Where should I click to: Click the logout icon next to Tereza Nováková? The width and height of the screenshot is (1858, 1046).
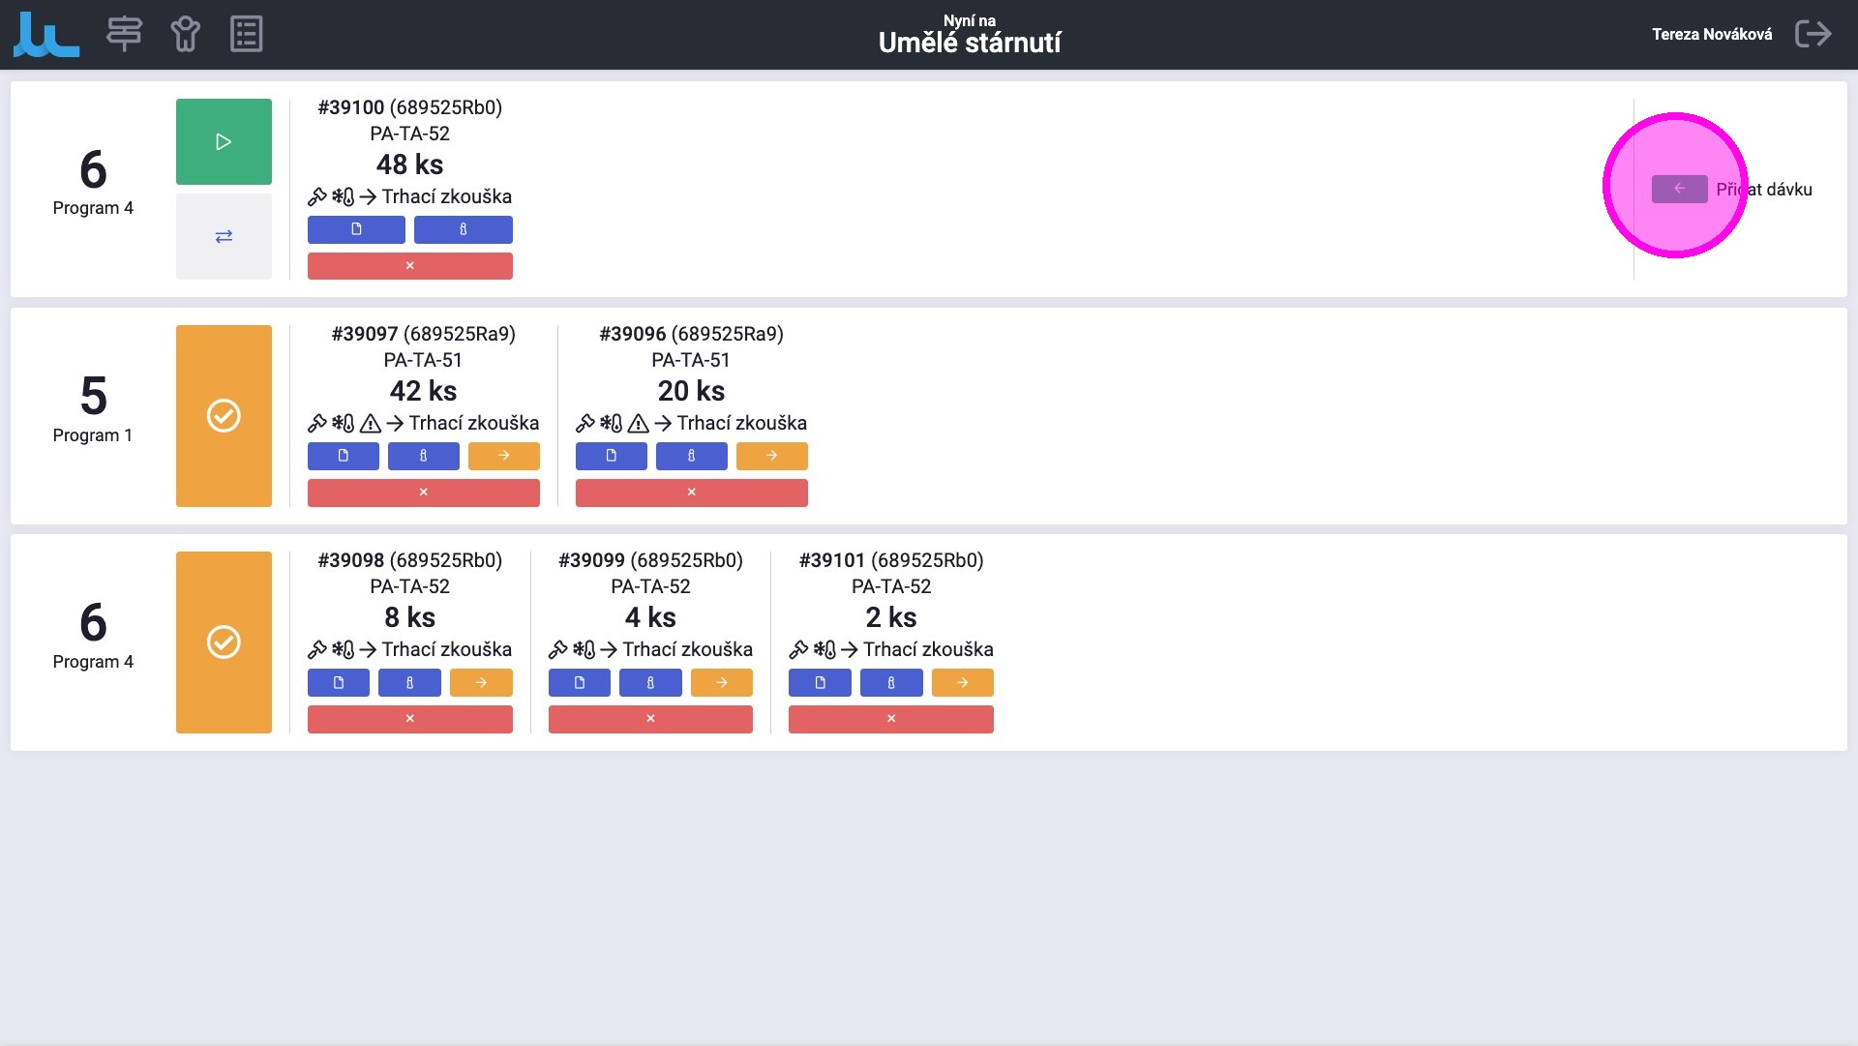tap(1813, 34)
